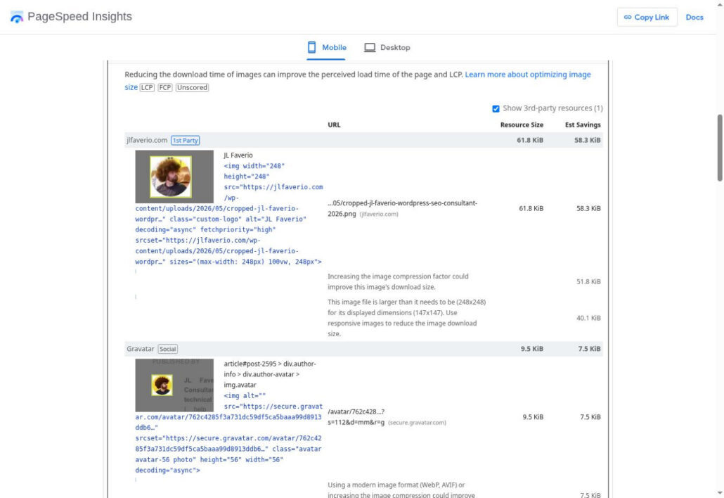Viewport: 724px width, 498px height.
Task: Switch to the Mobile tab
Action: click(x=326, y=47)
